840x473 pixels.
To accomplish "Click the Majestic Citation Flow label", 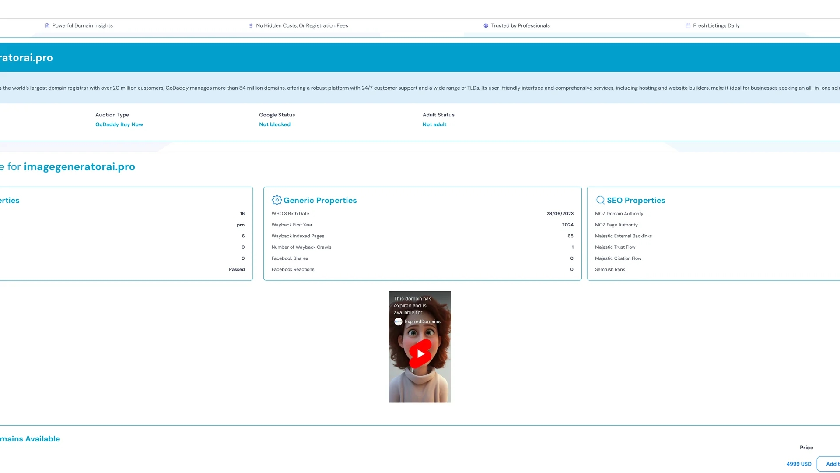I will tap(618, 258).
